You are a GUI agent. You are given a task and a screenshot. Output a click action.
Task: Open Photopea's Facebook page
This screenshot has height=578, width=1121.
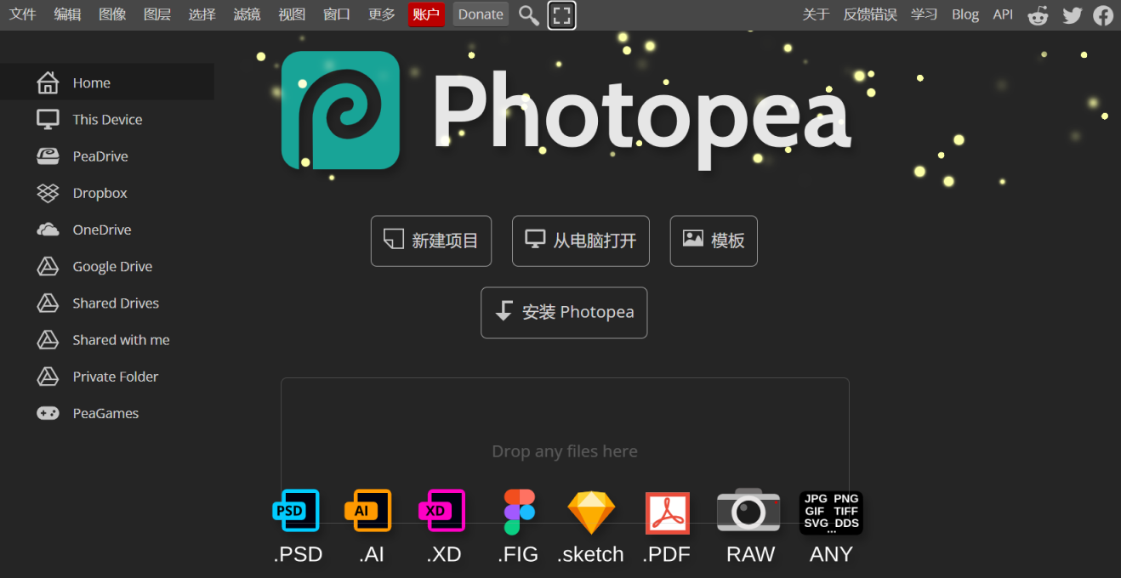click(x=1103, y=14)
